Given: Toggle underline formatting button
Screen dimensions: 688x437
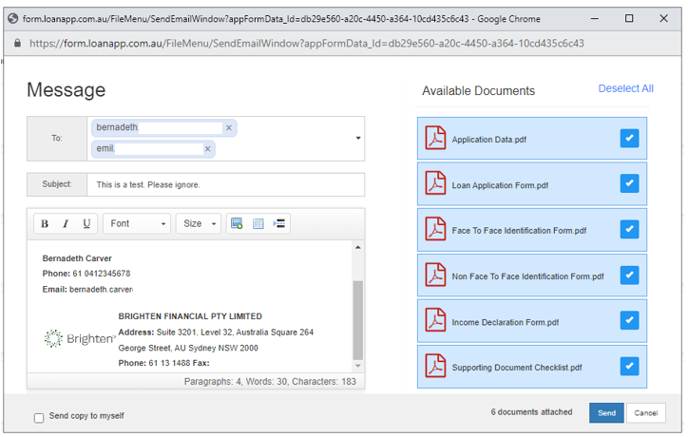Looking at the screenshot, I should (x=86, y=224).
